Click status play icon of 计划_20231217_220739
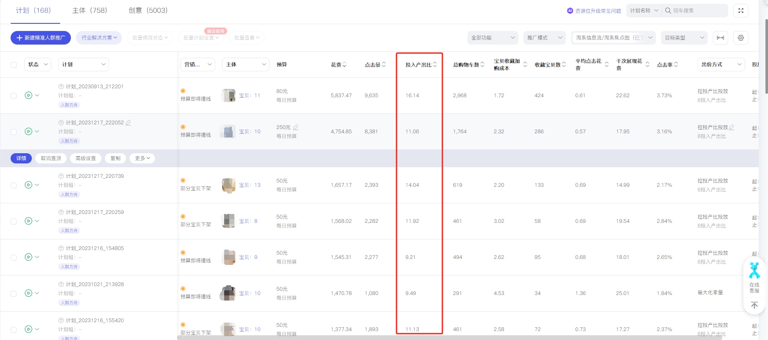768x340 pixels. point(28,185)
